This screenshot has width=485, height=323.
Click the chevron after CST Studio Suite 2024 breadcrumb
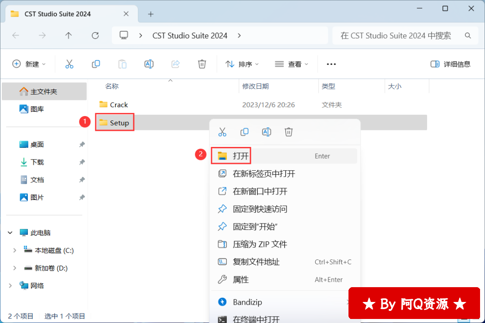point(239,35)
